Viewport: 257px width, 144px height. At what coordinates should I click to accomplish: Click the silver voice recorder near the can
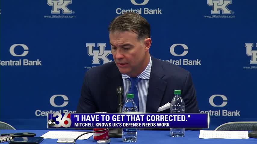point(104,141)
